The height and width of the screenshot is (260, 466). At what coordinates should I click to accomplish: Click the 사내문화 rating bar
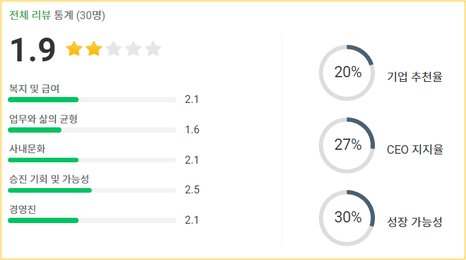point(92,160)
